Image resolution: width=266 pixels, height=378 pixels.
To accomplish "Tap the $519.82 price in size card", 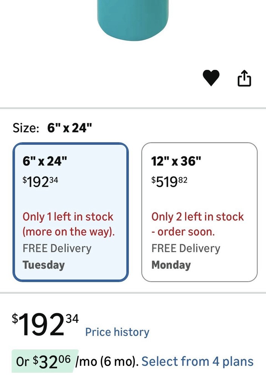I will pyautogui.click(x=169, y=181).
